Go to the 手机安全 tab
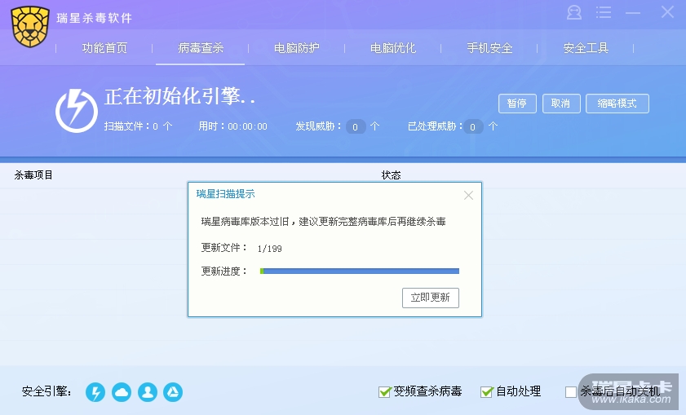The width and height of the screenshot is (686, 415). (489, 48)
